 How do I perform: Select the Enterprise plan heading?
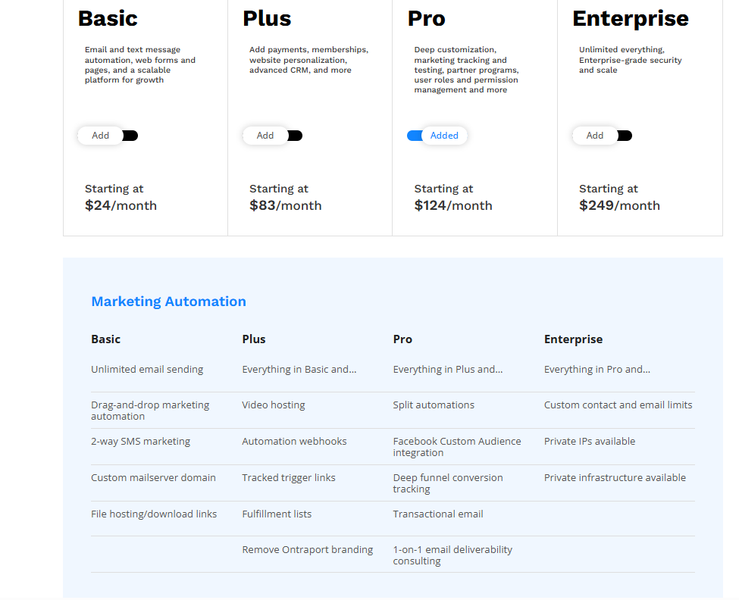[631, 19]
